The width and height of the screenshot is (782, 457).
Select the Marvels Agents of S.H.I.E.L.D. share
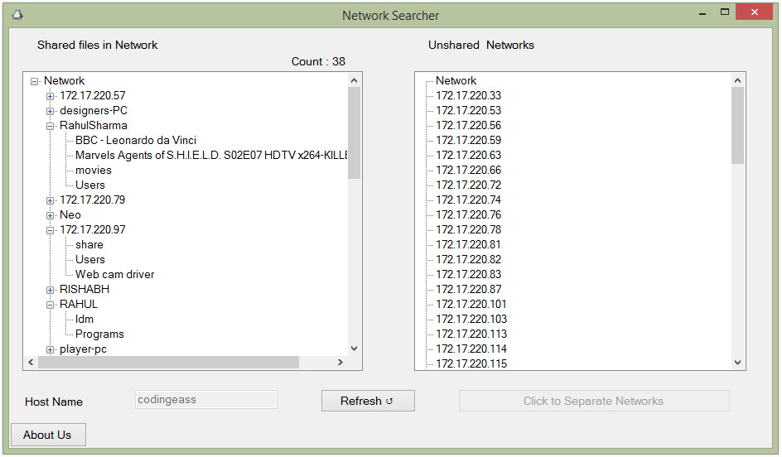click(x=211, y=156)
